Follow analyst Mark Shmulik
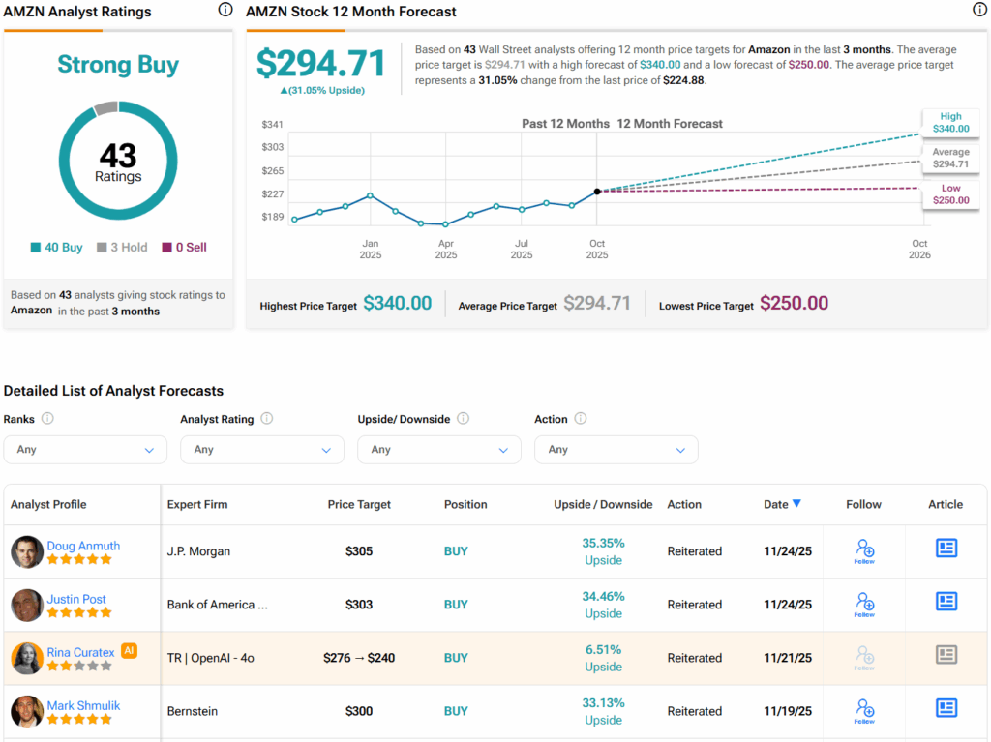991x742 pixels. click(x=865, y=710)
